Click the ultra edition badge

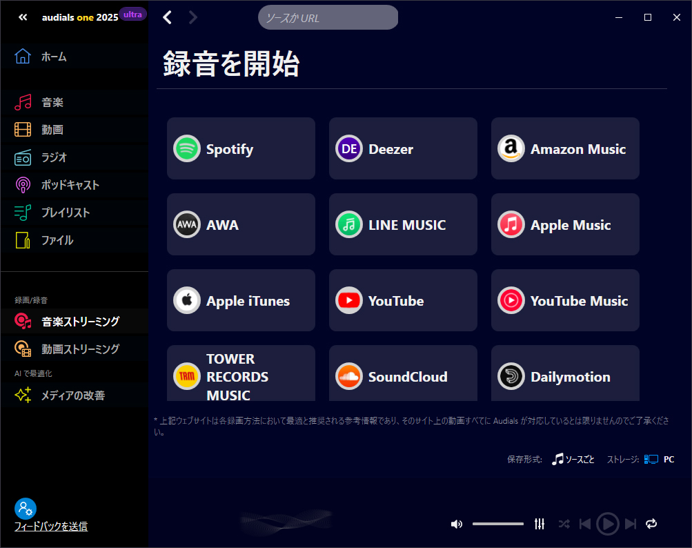[x=132, y=14]
